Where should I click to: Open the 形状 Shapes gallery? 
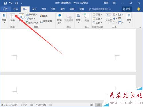coord(31,18)
